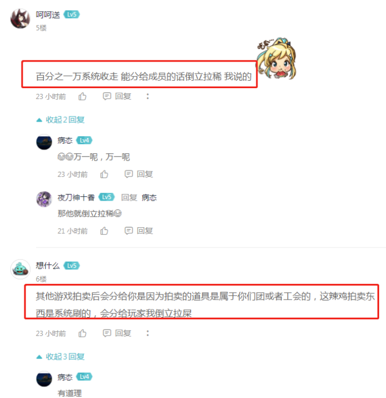386x398 pixels.
Task: Like the 6楼 comment by 想什么
Action: point(82,334)
